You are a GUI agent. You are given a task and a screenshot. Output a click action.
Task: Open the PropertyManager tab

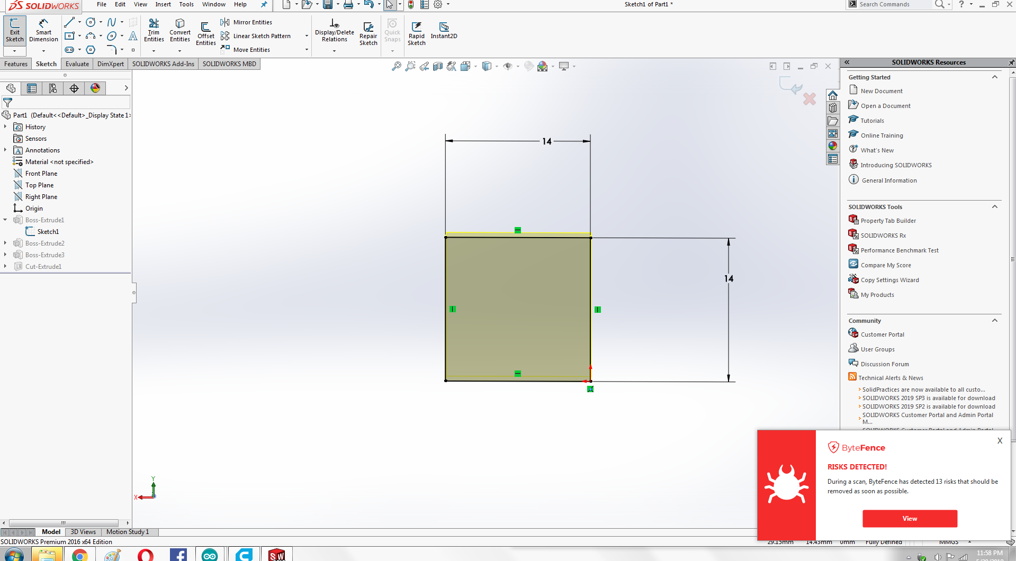pyautogui.click(x=32, y=88)
